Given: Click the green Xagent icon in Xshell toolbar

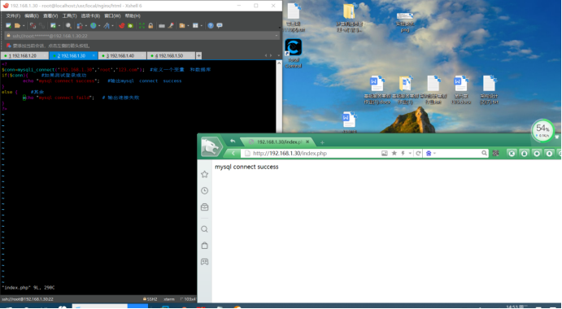Looking at the screenshot, I should [130, 25].
